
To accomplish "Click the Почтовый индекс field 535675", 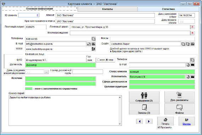I will (x=36, y=27).
